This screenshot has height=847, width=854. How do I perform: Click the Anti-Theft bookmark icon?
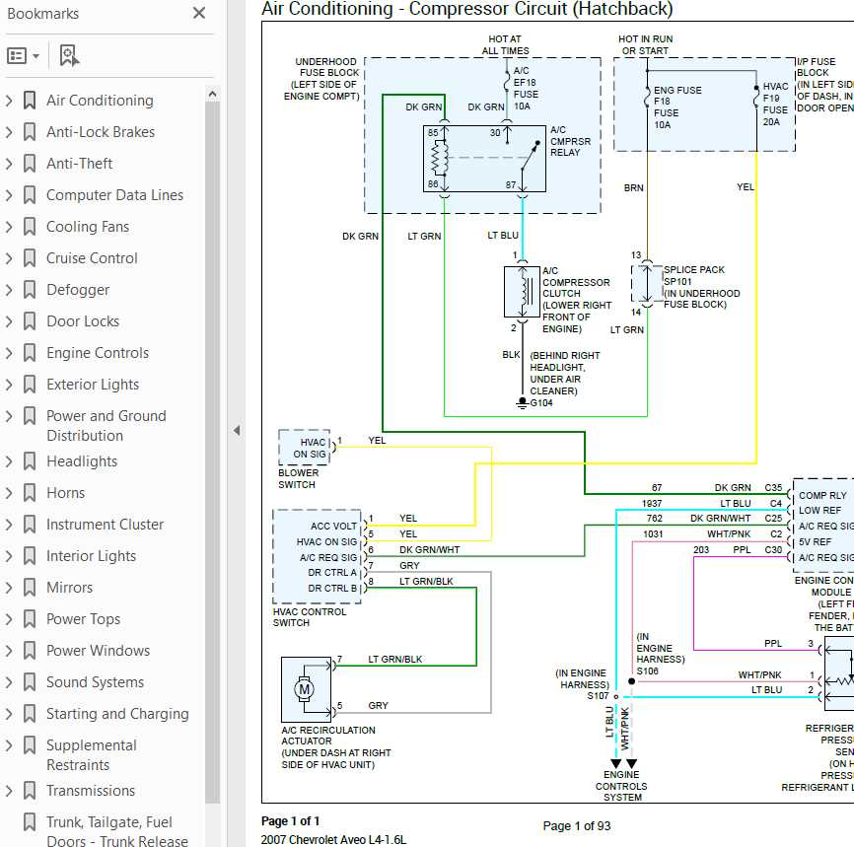coord(30,164)
